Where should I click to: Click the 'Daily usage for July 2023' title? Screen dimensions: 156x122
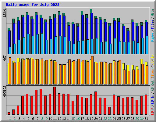[x=33, y=5]
